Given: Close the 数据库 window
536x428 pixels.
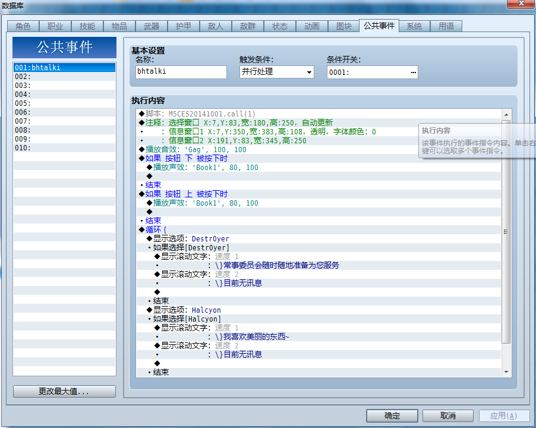Looking at the screenshot, I should pyautogui.click(x=521, y=4).
